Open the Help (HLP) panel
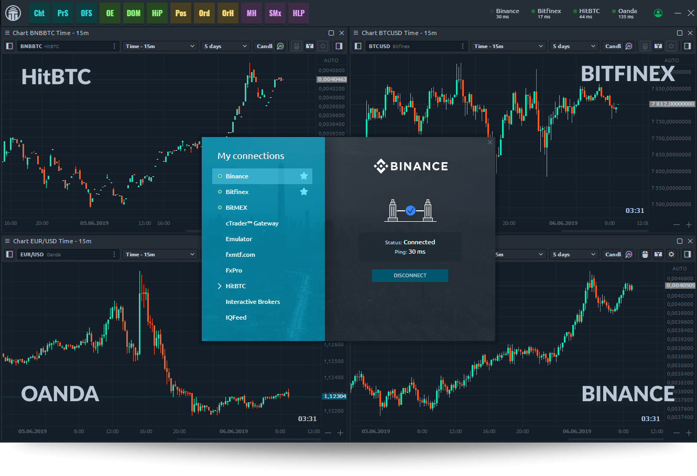This screenshot has height=476, width=697. 298,13
